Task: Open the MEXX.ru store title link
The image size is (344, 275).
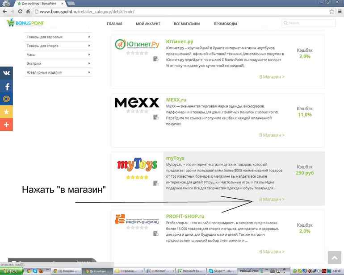Action: point(176,100)
